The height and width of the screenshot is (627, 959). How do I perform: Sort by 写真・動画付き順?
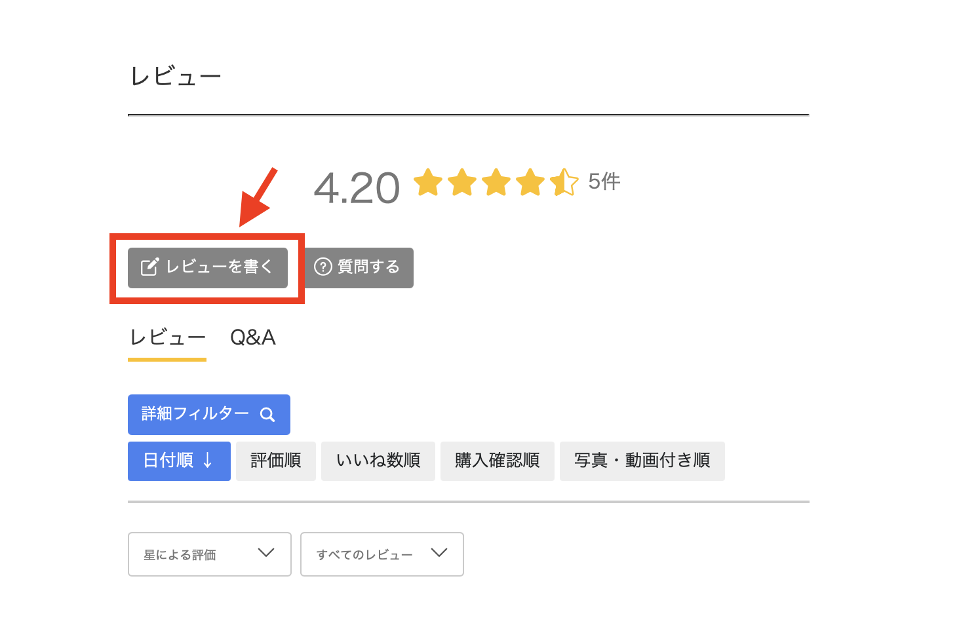tap(642, 461)
